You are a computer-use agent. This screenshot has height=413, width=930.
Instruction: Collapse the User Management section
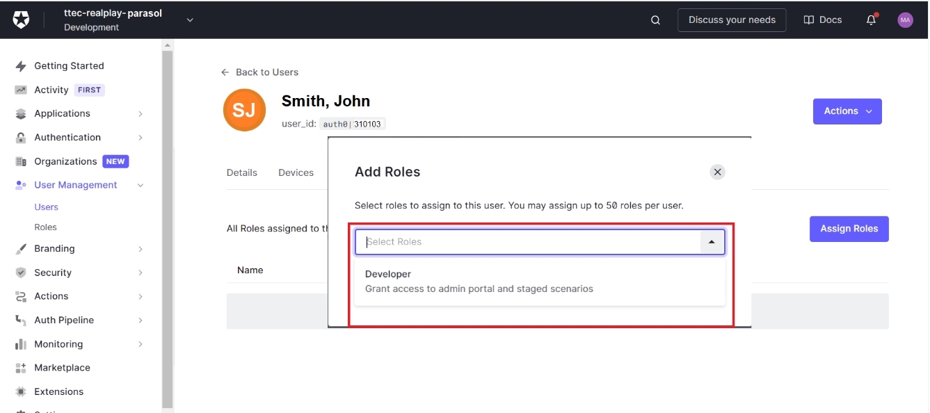point(141,185)
